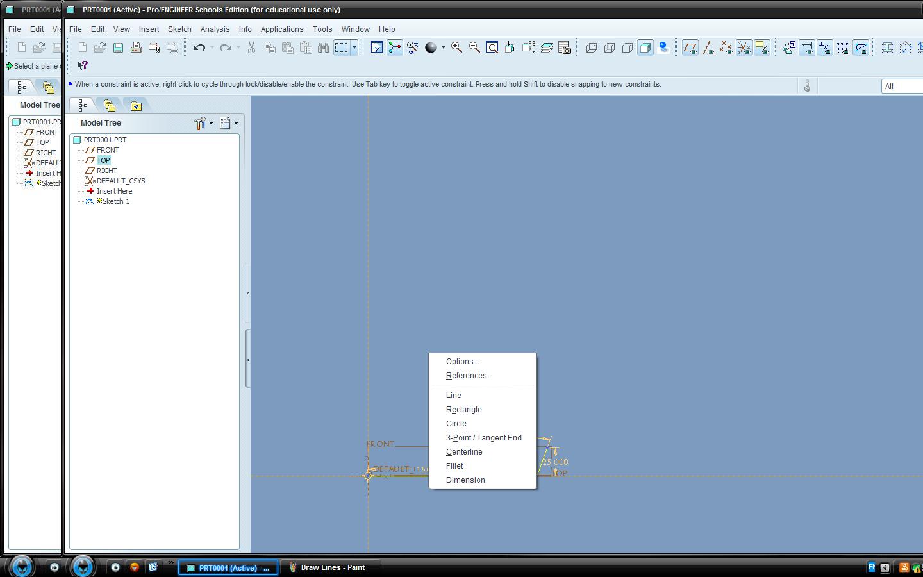This screenshot has height=577, width=923.
Task: Toggle datum axes visibility
Action: (708, 47)
